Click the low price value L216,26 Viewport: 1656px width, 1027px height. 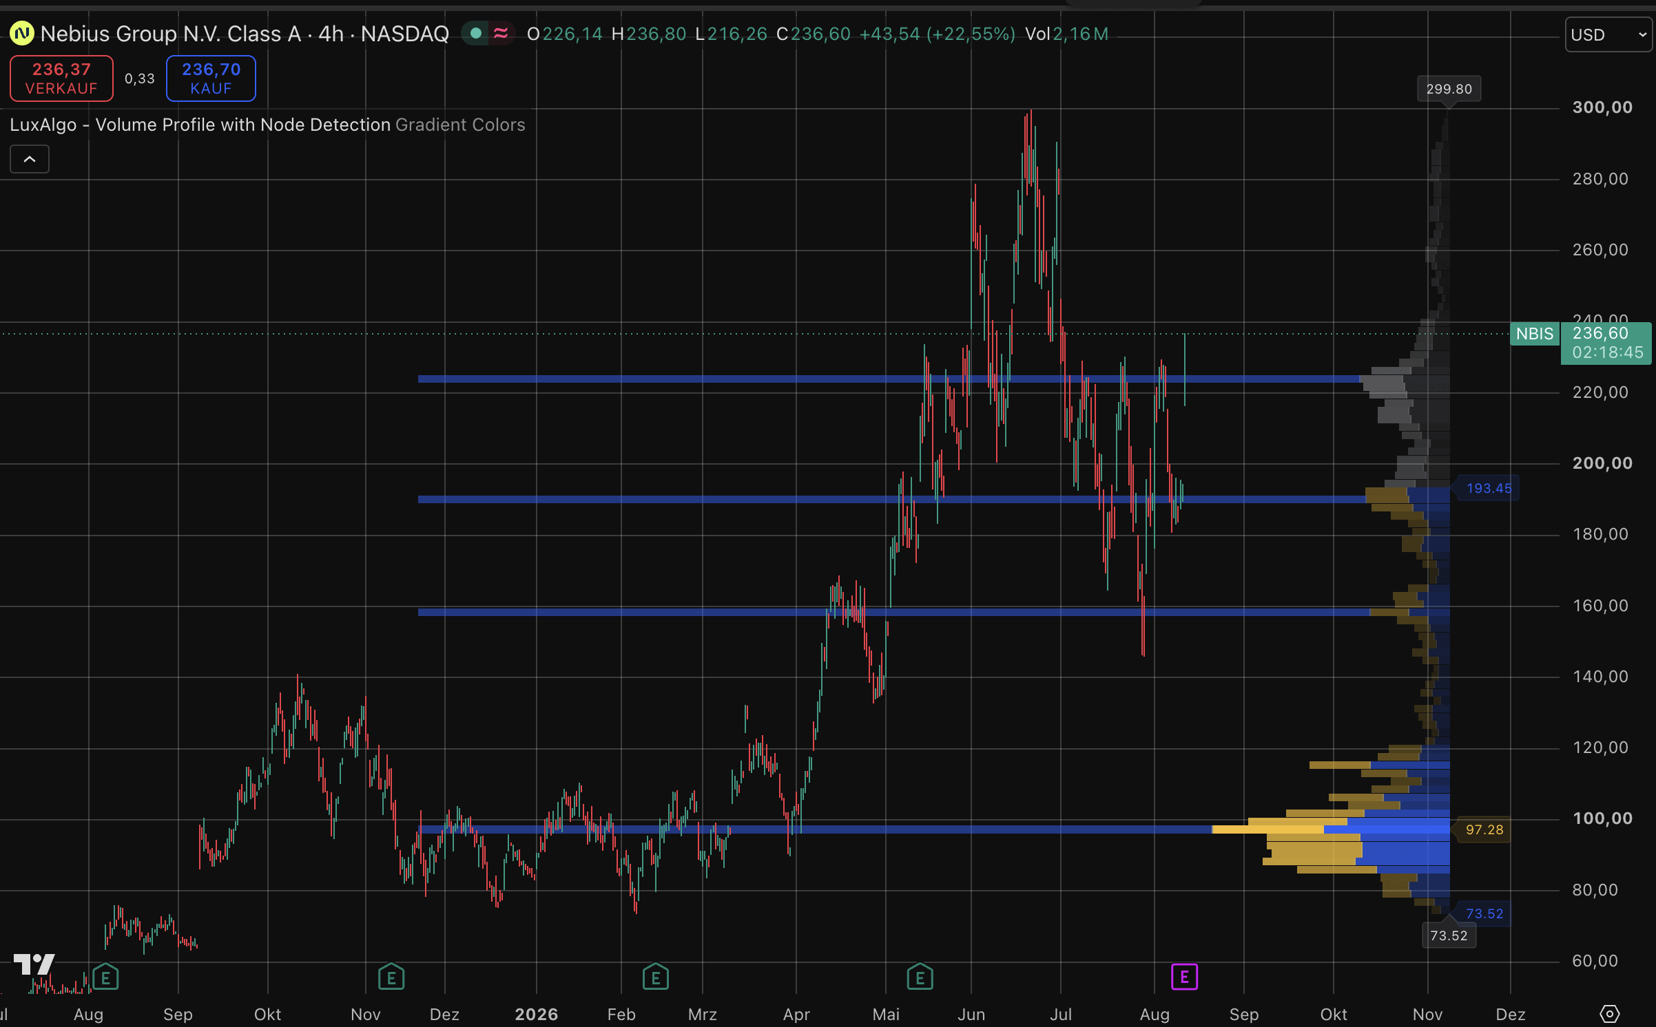[731, 34]
